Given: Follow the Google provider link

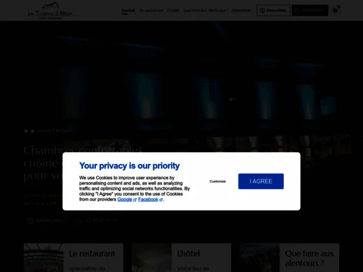Looking at the screenshot, I should click(x=124, y=199).
